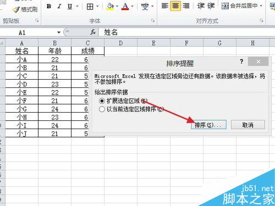Click cell 年龄 header
The width and height of the screenshot is (275, 206).
(54, 51)
